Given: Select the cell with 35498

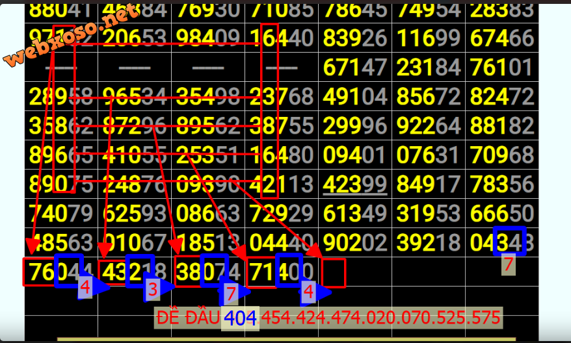Looking at the screenshot, I should [x=208, y=96].
